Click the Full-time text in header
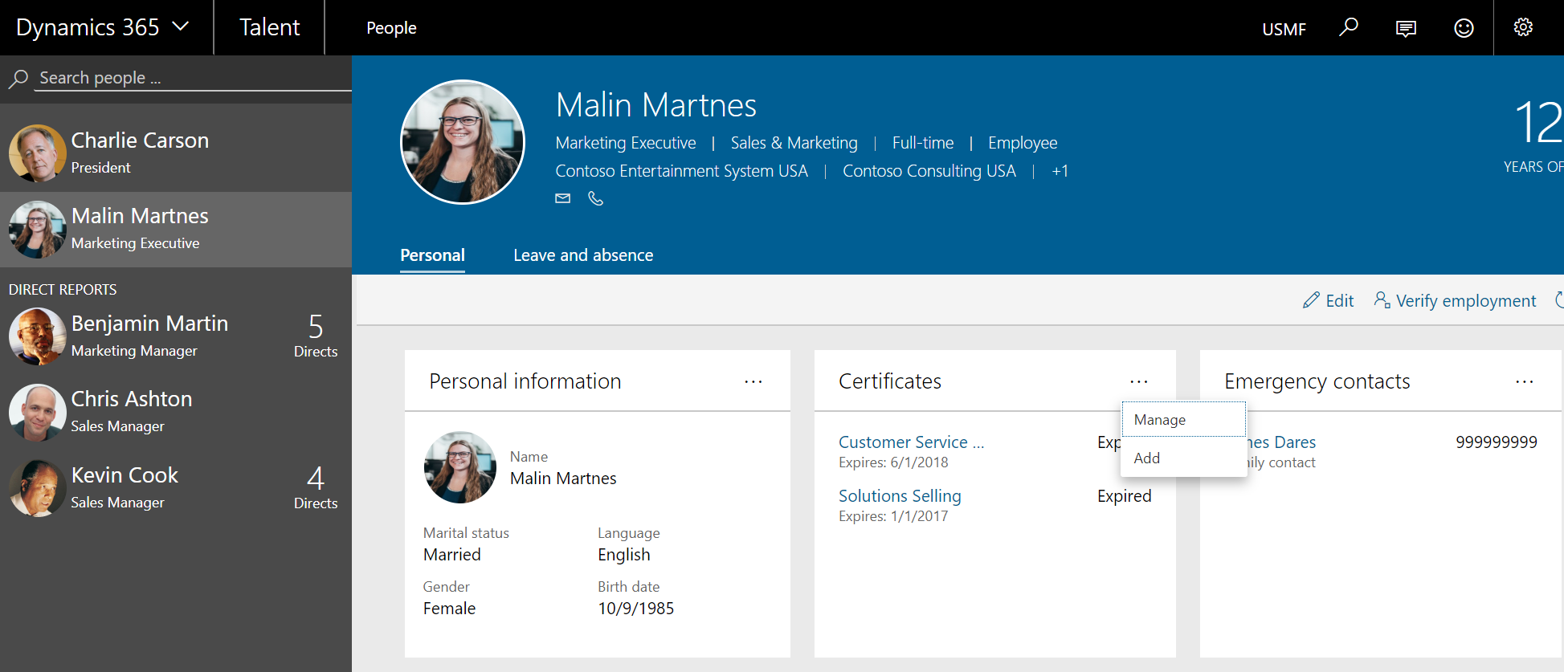Screen dimensions: 1564x672 923,143
